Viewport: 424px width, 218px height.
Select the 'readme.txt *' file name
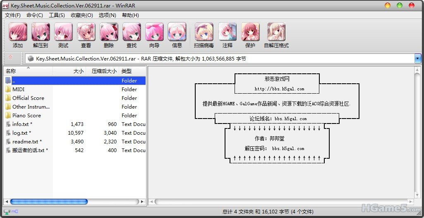click(x=27, y=142)
